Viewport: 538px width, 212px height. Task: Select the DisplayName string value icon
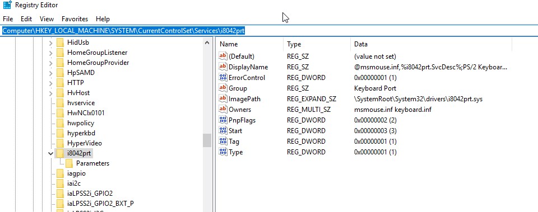(223, 67)
